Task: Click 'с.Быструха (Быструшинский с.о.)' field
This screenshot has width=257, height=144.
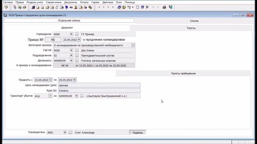Action: point(113,96)
